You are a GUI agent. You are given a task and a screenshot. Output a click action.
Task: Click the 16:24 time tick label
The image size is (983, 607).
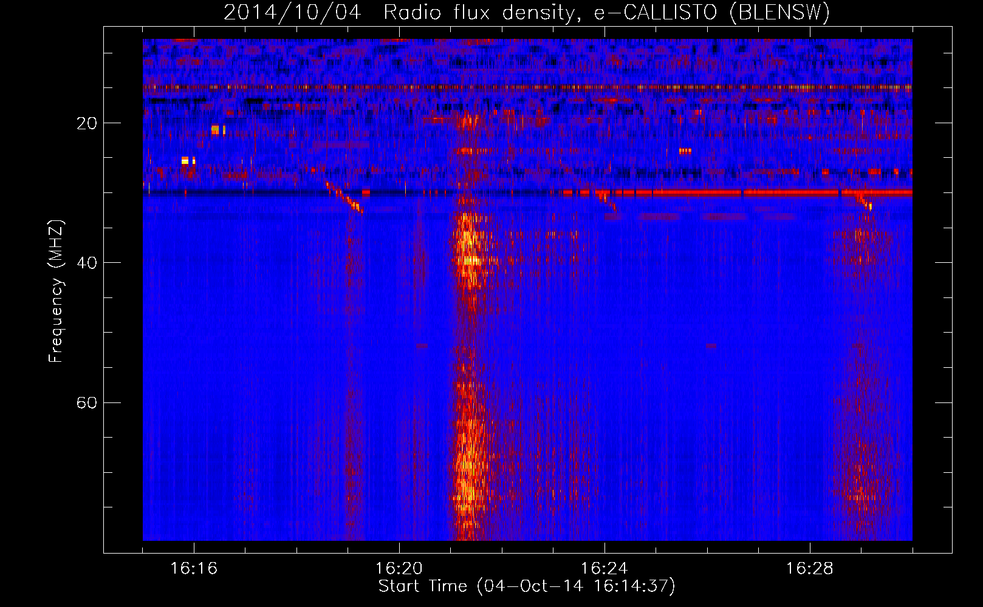605,568
